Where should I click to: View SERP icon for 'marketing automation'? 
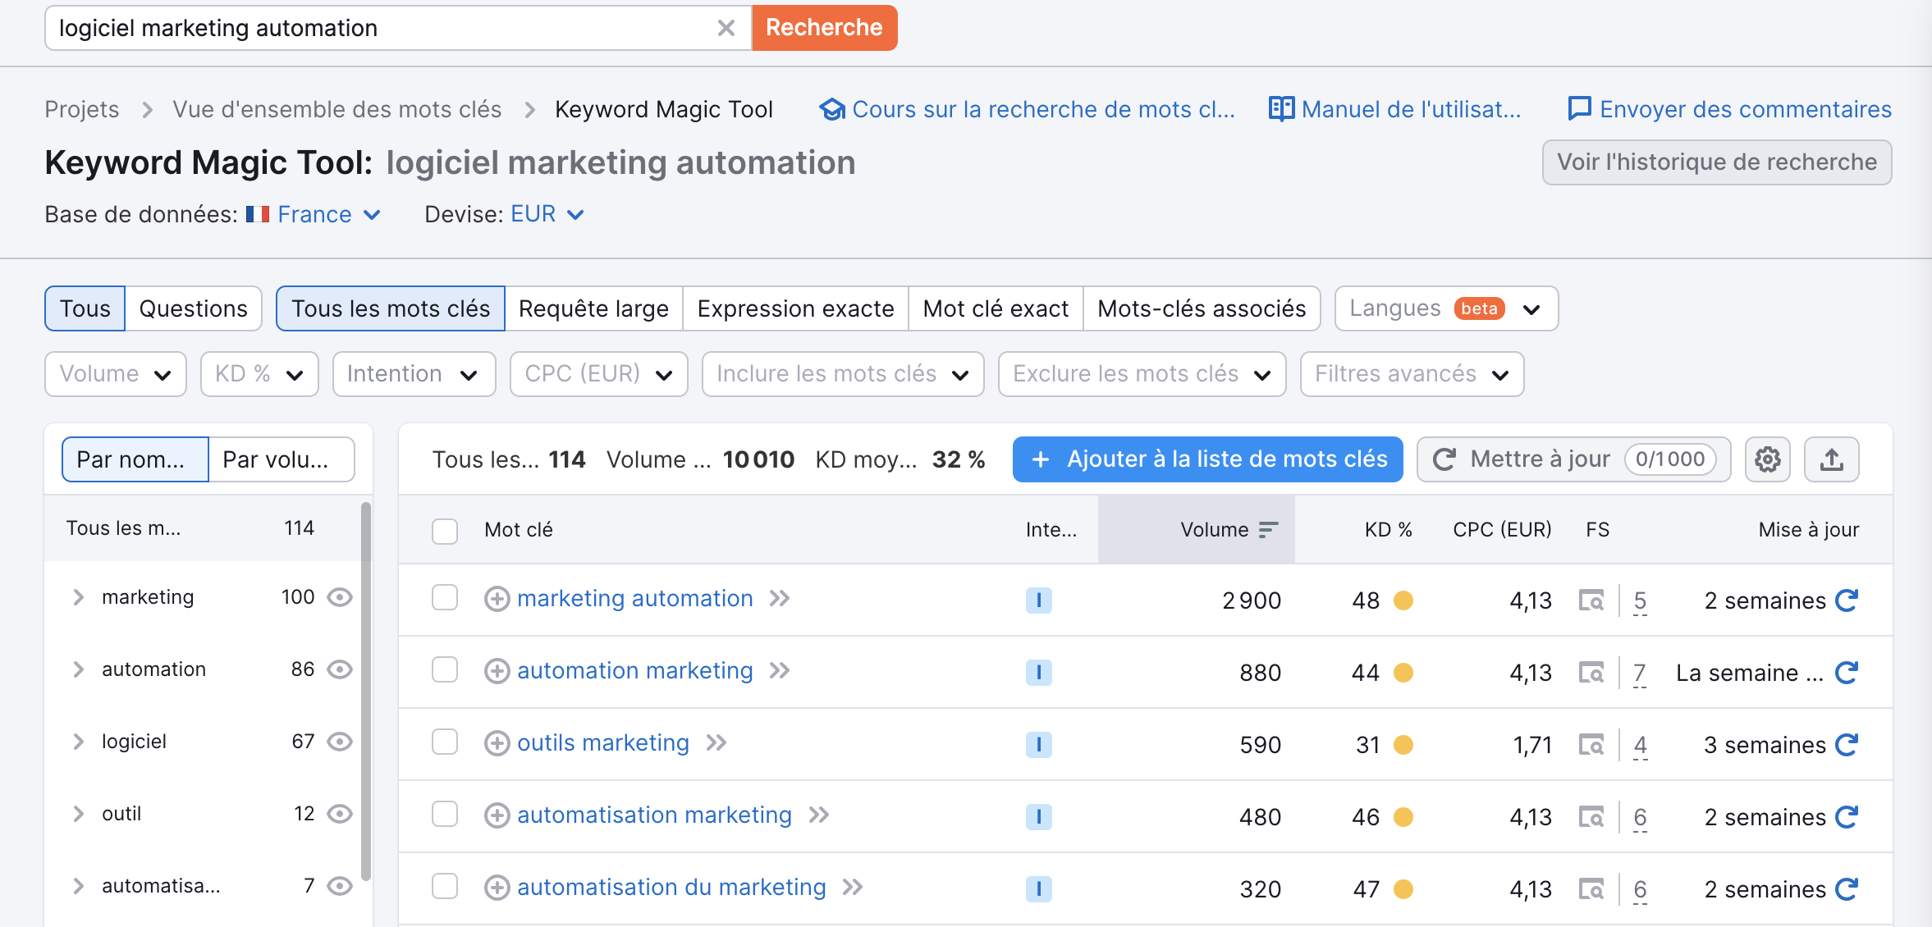pos(1591,601)
